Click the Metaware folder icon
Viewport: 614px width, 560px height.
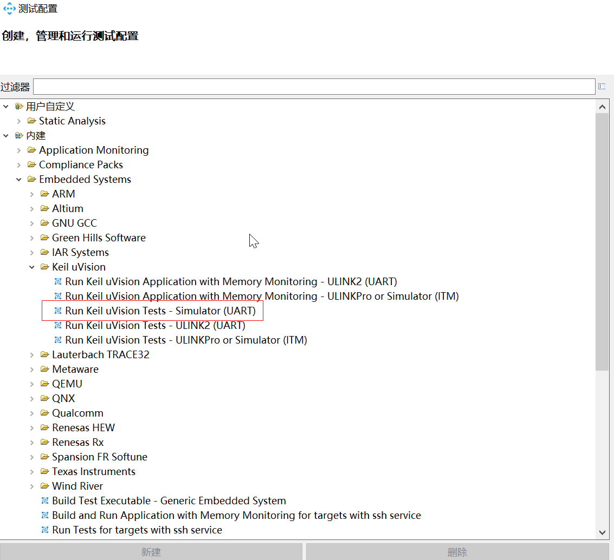click(45, 369)
